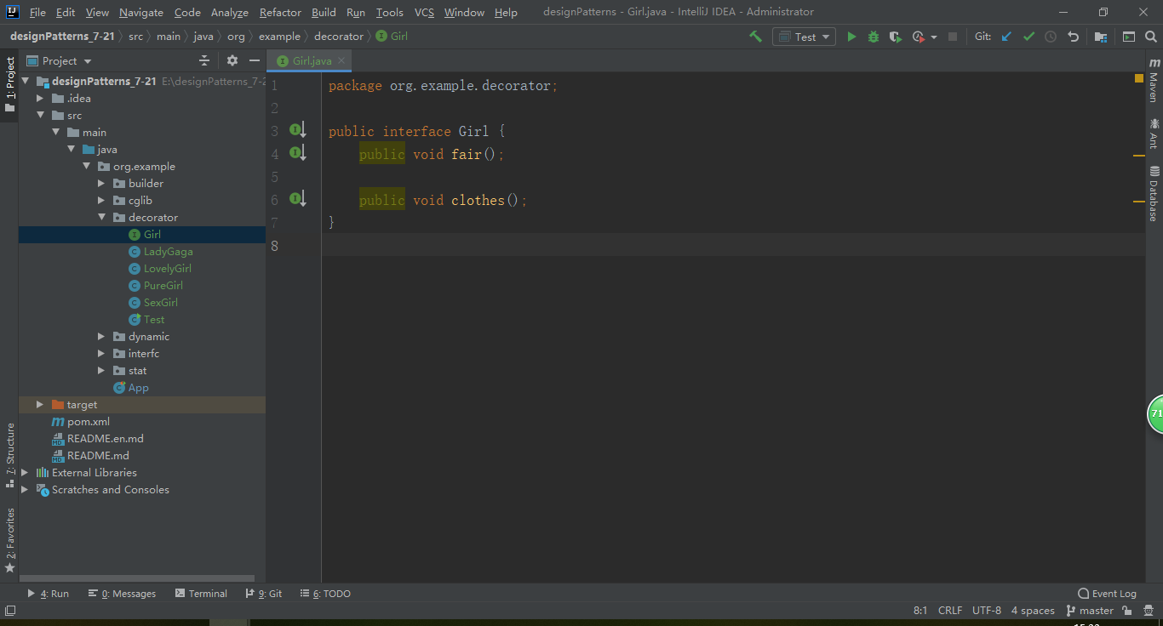Open the Event Log
1163x626 pixels.
[1107, 594]
